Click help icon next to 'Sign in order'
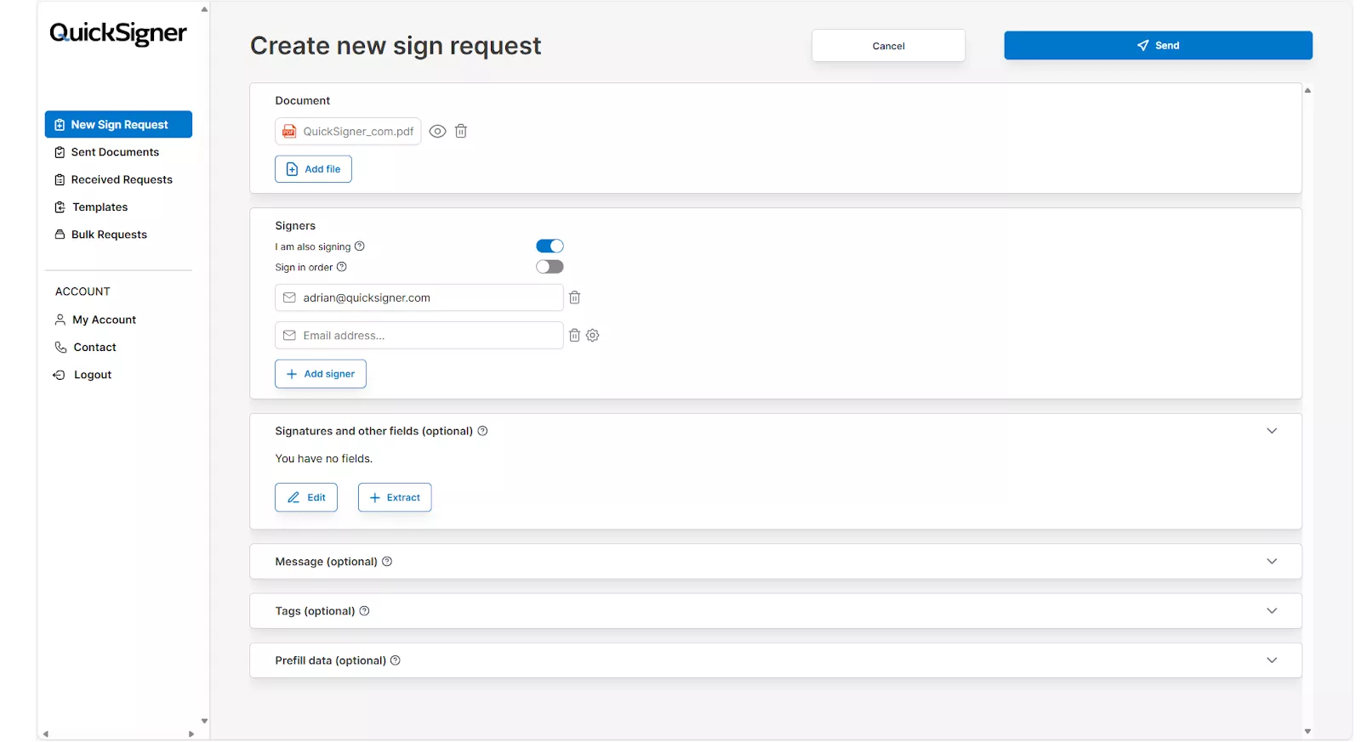This screenshot has height=742, width=1361. (x=342, y=267)
